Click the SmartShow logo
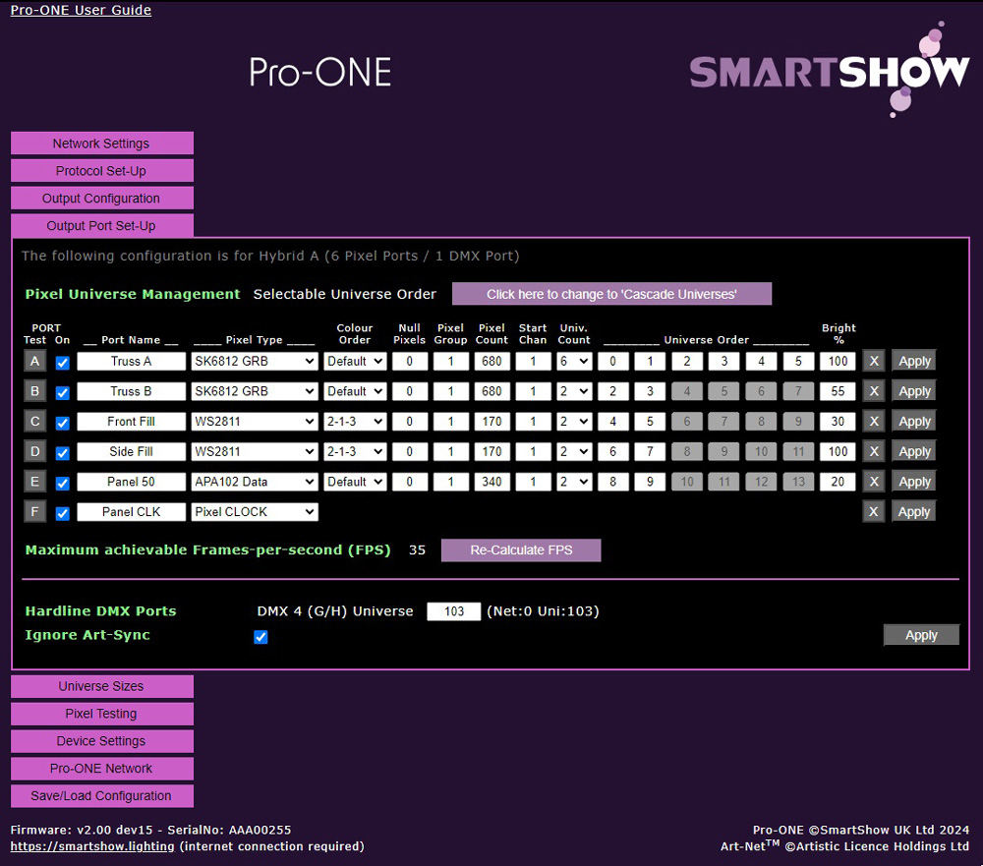The width and height of the screenshot is (983, 866). pos(830,73)
